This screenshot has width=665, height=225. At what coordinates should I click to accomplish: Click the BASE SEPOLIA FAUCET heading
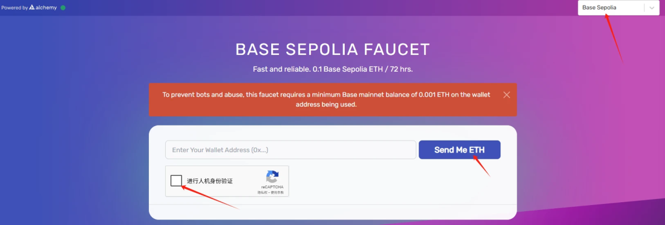click(332, 49)
